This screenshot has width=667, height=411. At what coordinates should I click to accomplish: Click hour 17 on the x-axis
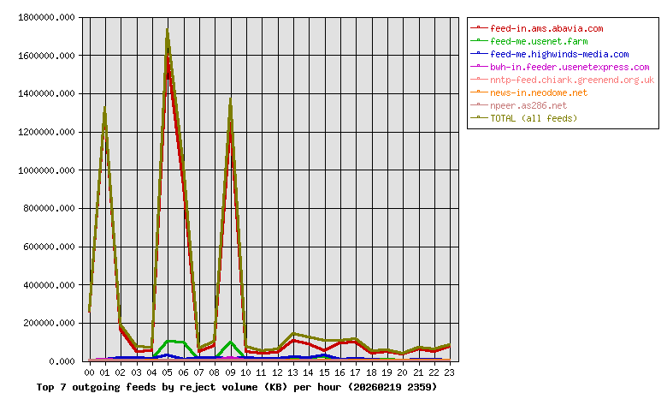pyautogui.click(x=355, y=372)
